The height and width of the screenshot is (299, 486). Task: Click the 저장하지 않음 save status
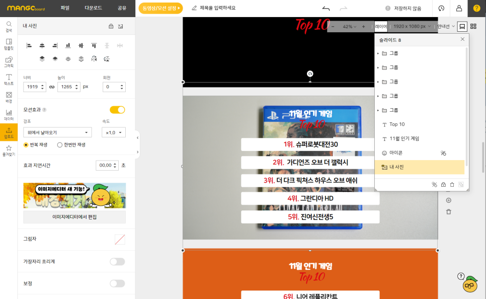click(403, 9)
